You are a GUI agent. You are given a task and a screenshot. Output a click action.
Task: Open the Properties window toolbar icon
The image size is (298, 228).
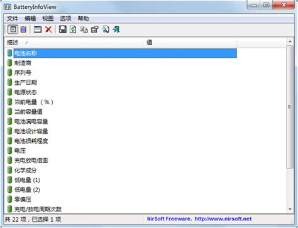(x=95, y=30)
